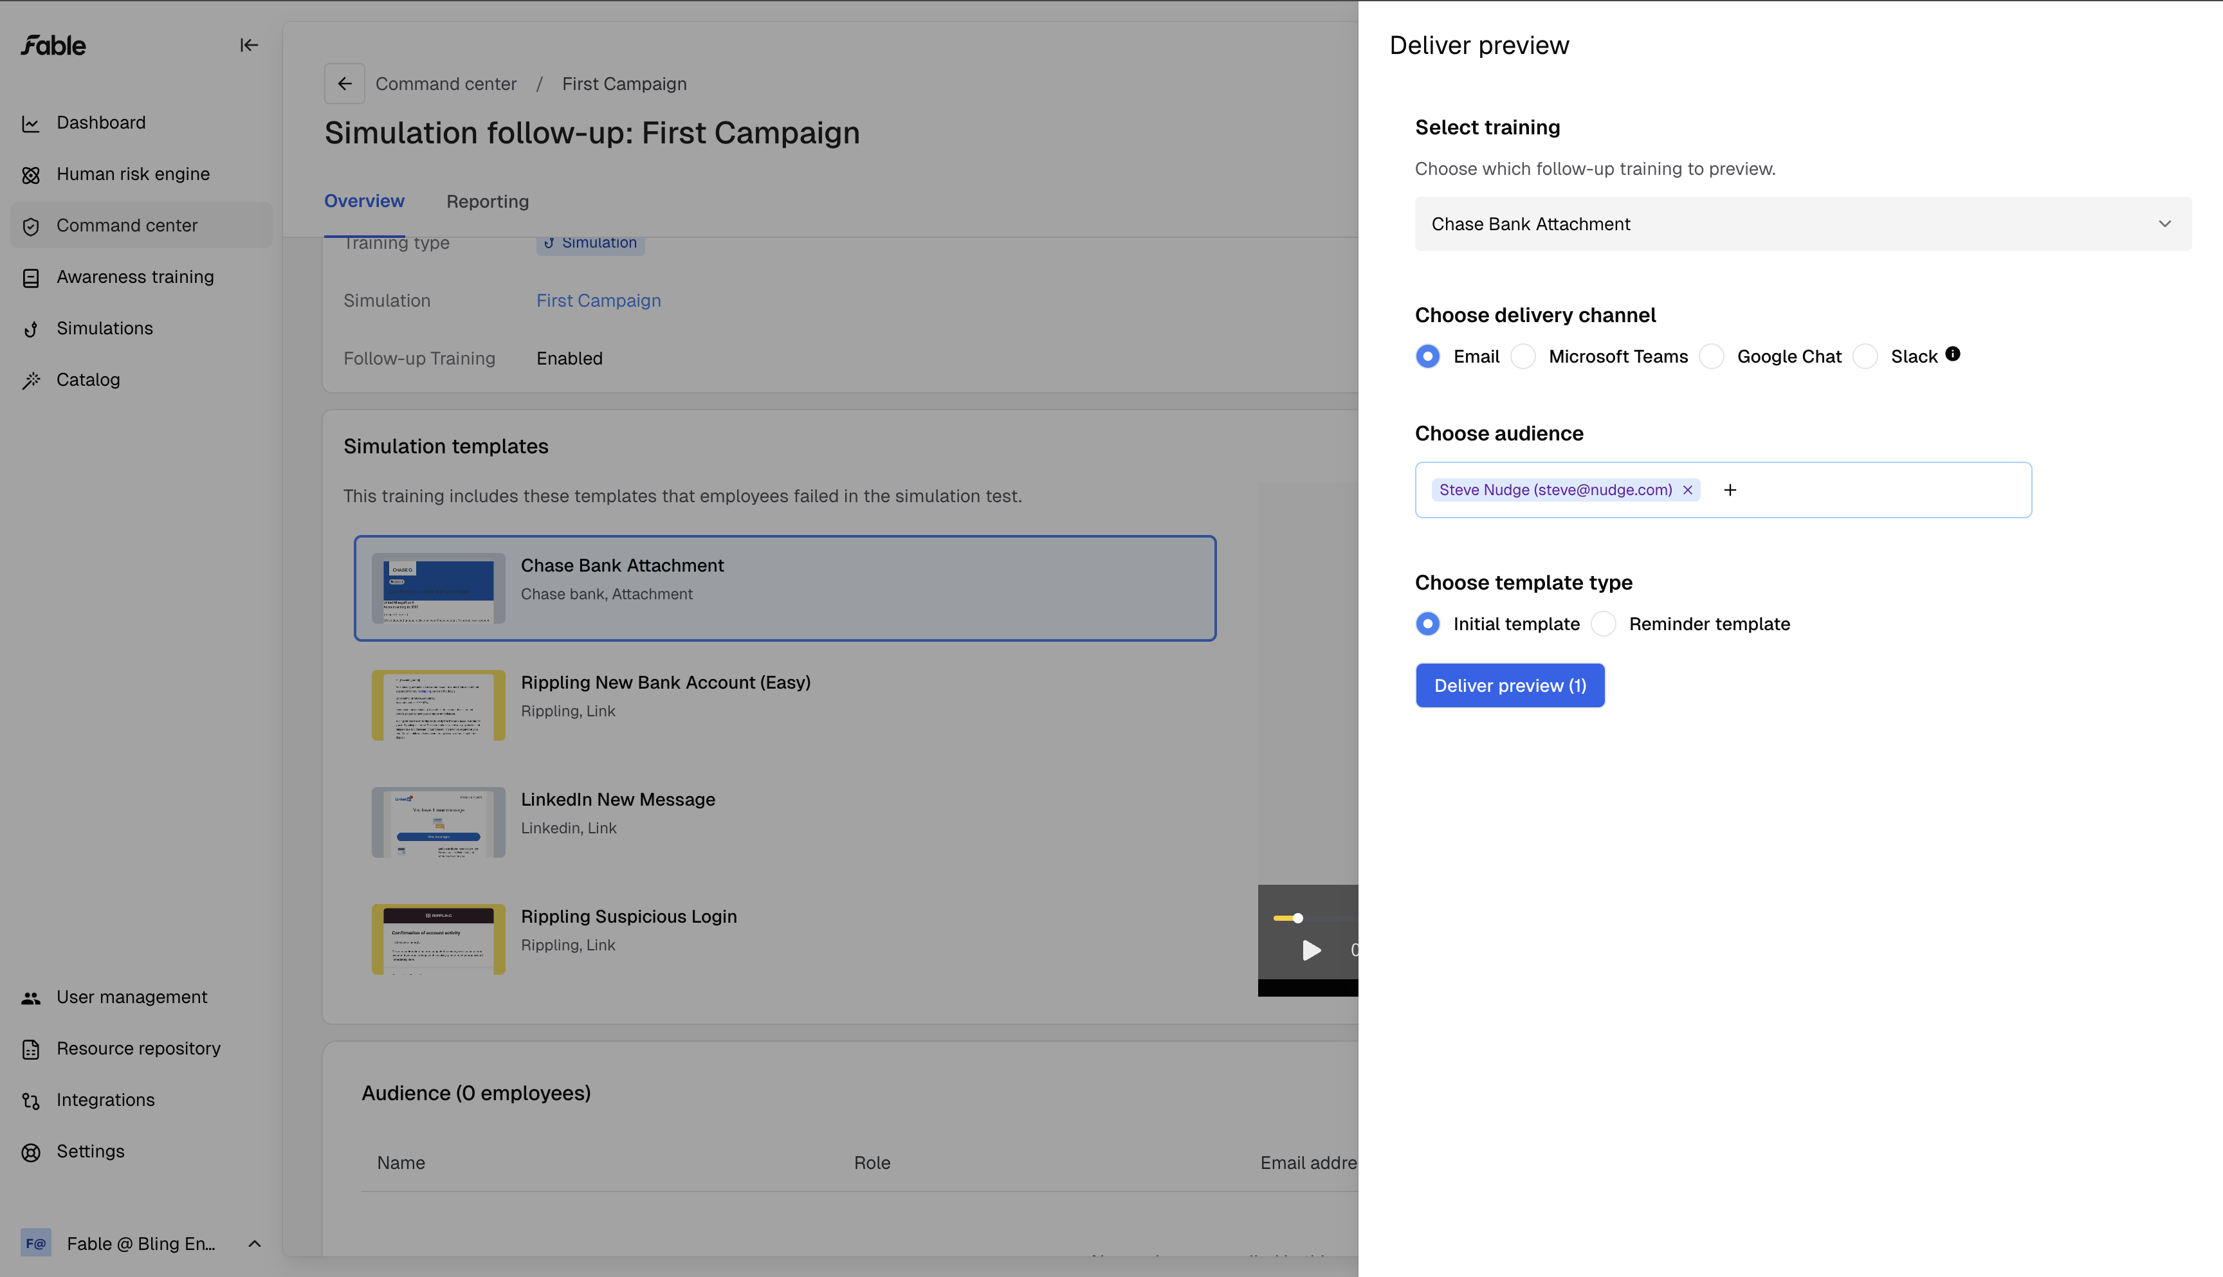Click the Name column header
Image resolution: width=2223 pixels, height=1277 pixels.
pyautogui.click(x=401, y=1162)
